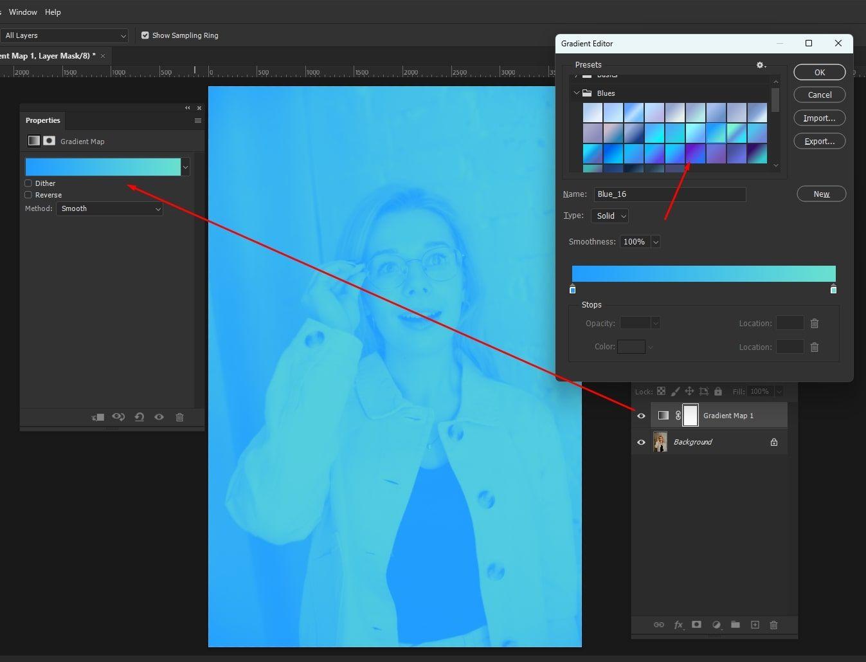Click link layers icon in Layers footer
Viewport: 866px width, 662px height.
(x=658, y=625)
